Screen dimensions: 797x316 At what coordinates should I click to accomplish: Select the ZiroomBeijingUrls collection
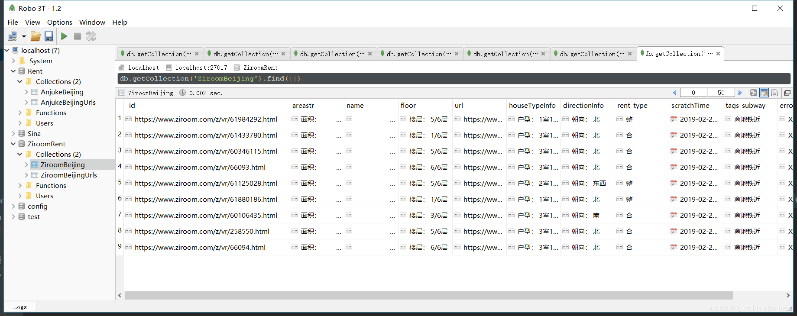pyautogui.click(x=68, y=175)
